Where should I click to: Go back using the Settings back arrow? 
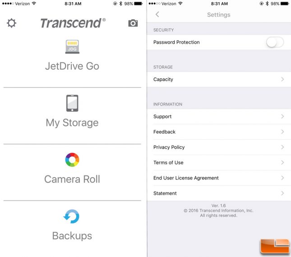(157, 14)
